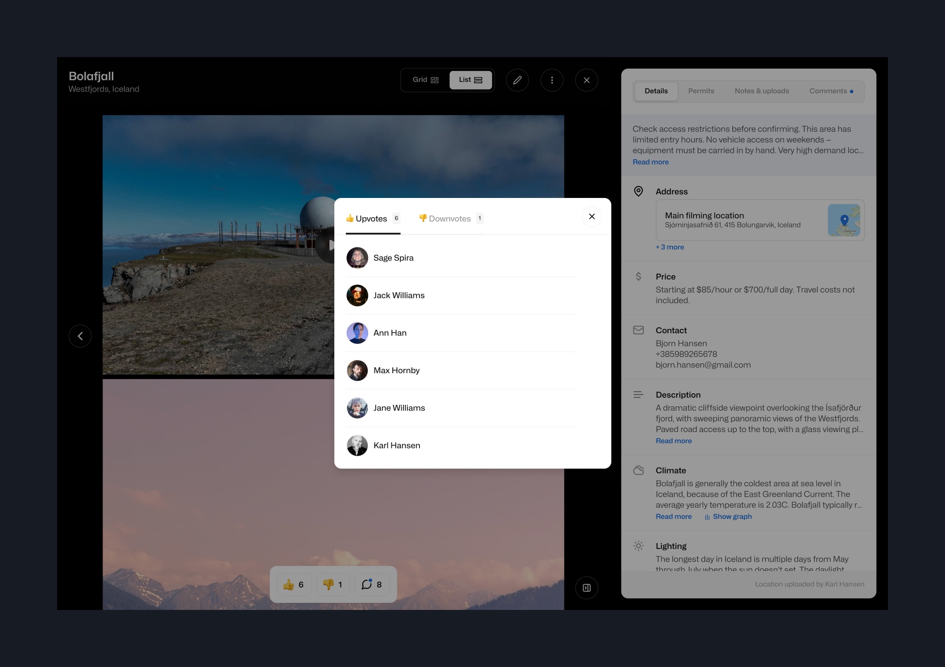Open the three-dot more options menu
The image size is (945, 667).
tap(552, 80)
